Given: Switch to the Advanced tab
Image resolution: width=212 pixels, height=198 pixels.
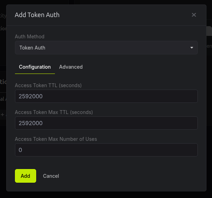Looking at the screenshot, I should point(71,67).
